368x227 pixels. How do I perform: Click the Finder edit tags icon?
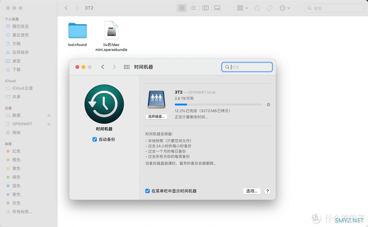point(270,8)
